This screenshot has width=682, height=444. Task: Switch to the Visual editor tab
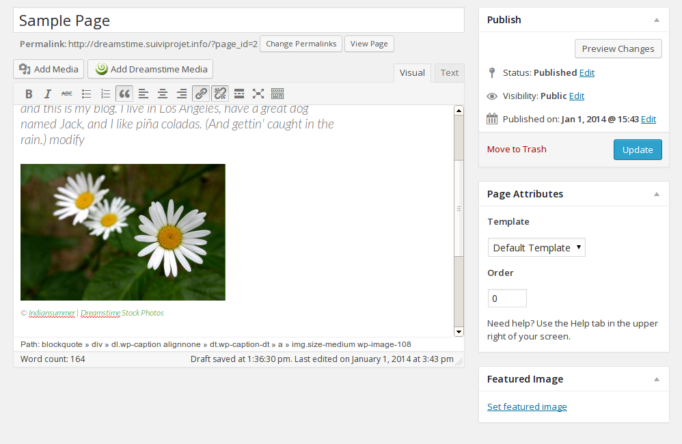point(412,73)
